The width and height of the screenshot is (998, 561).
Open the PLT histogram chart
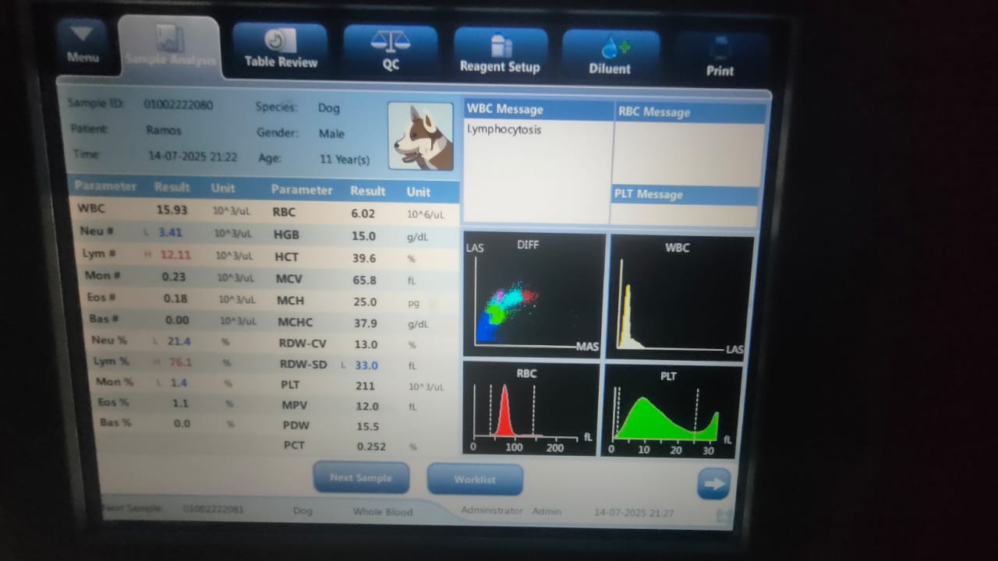click(671, 411)
